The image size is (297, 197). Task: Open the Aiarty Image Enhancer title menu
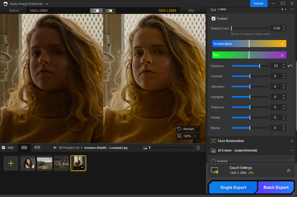click(47, 4)
